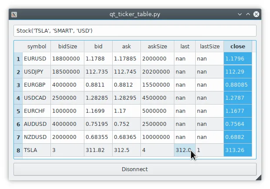This screenshot has width=270, height=189.
Task: Select EURCHF close value 1.1677
Action: click(x=238, y=111)
